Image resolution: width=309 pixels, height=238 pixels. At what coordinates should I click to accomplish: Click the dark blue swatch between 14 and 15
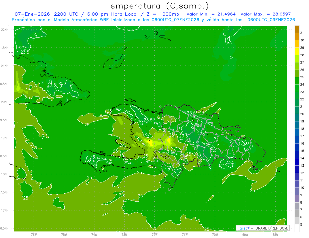(x=297, y=155)
